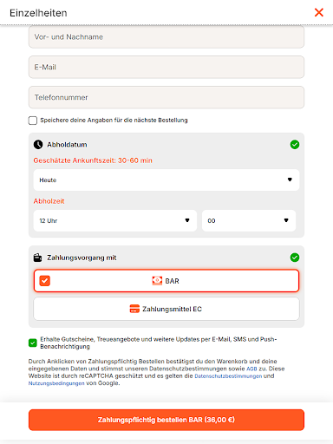Open the Datenschutzbestimmungen link
The image size is (333, 444).
click(228, 376)
